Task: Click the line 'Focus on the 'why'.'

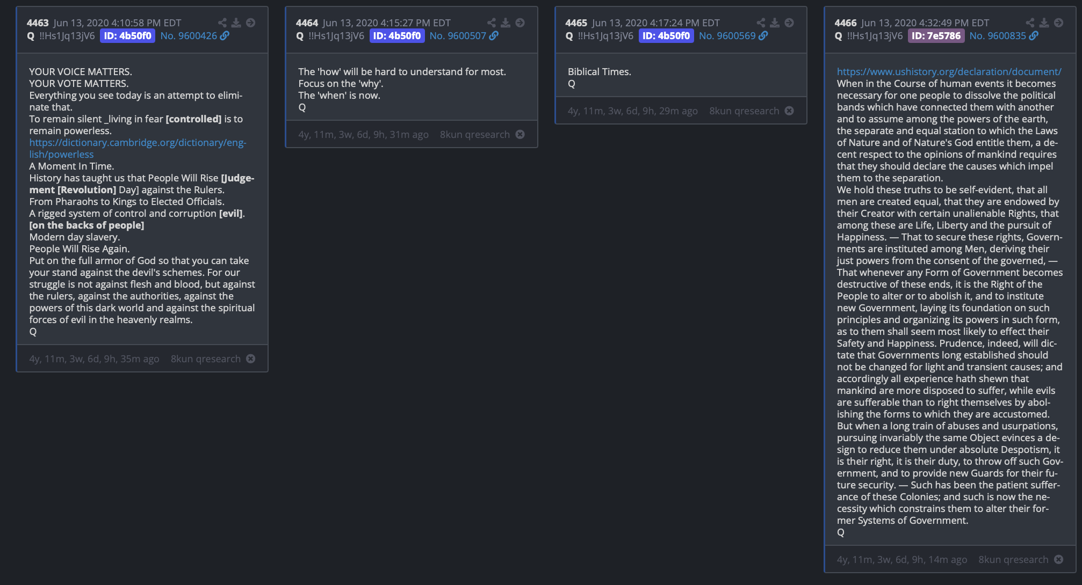Action: coord(341,83)
